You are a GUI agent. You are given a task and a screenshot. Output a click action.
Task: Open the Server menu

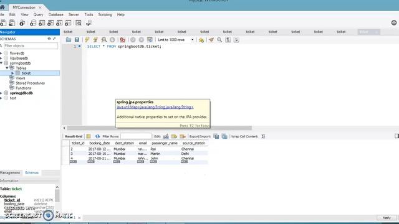pos(74,15)
